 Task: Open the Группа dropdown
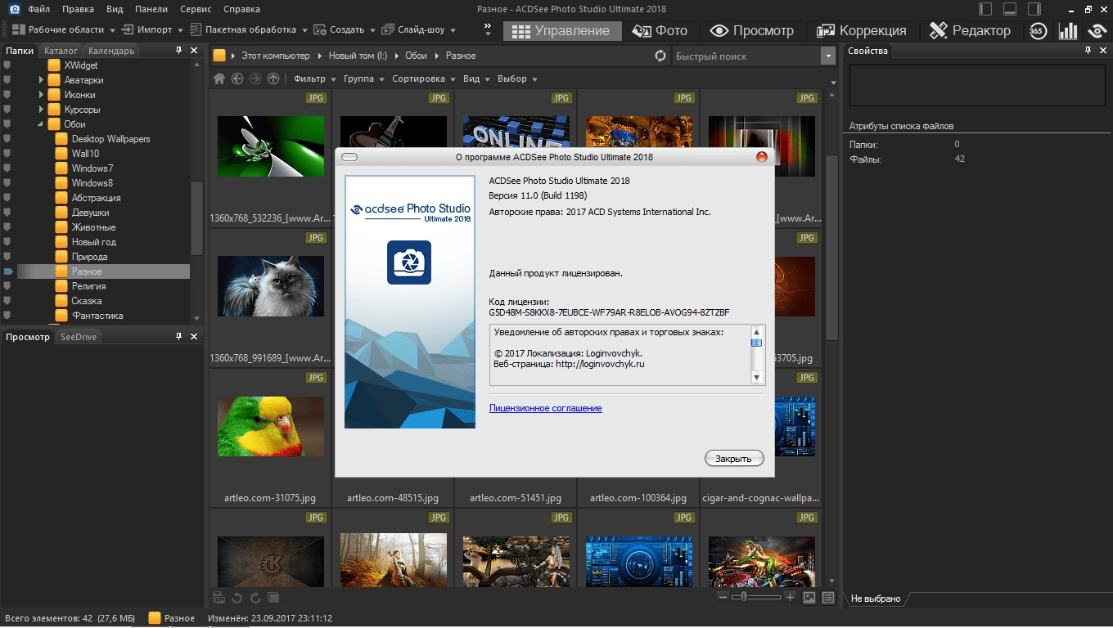[363, 78]
